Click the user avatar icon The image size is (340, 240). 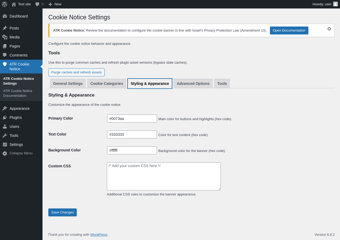[x=335, y=4]
